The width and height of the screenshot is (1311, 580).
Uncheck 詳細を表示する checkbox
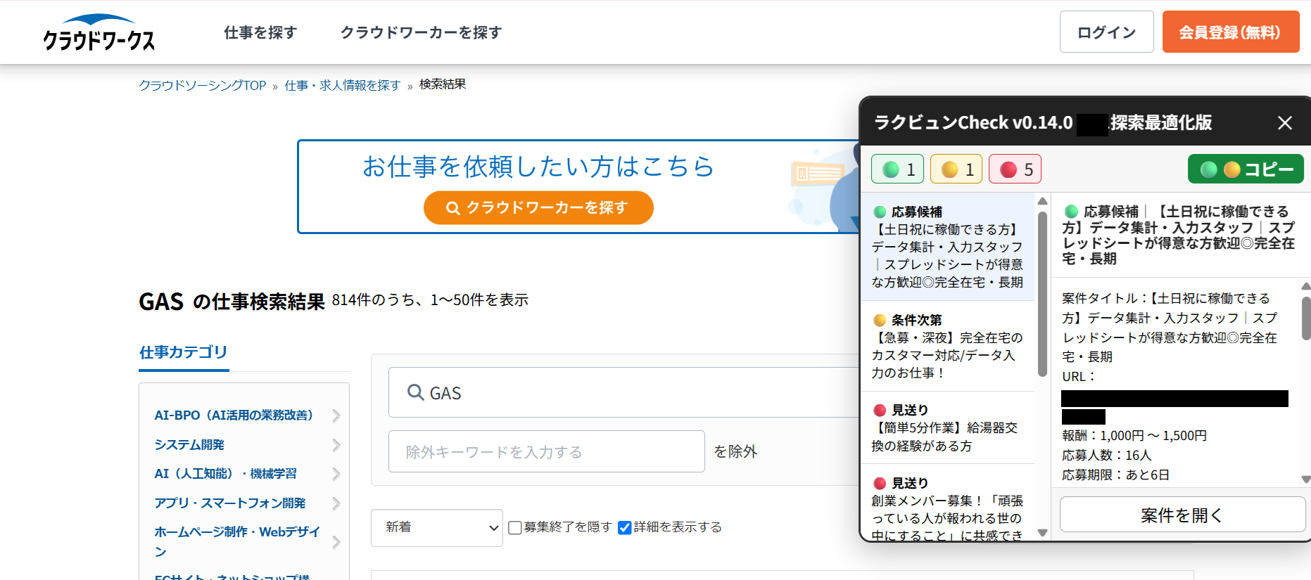pyautogui.click(x=624, y=527)
